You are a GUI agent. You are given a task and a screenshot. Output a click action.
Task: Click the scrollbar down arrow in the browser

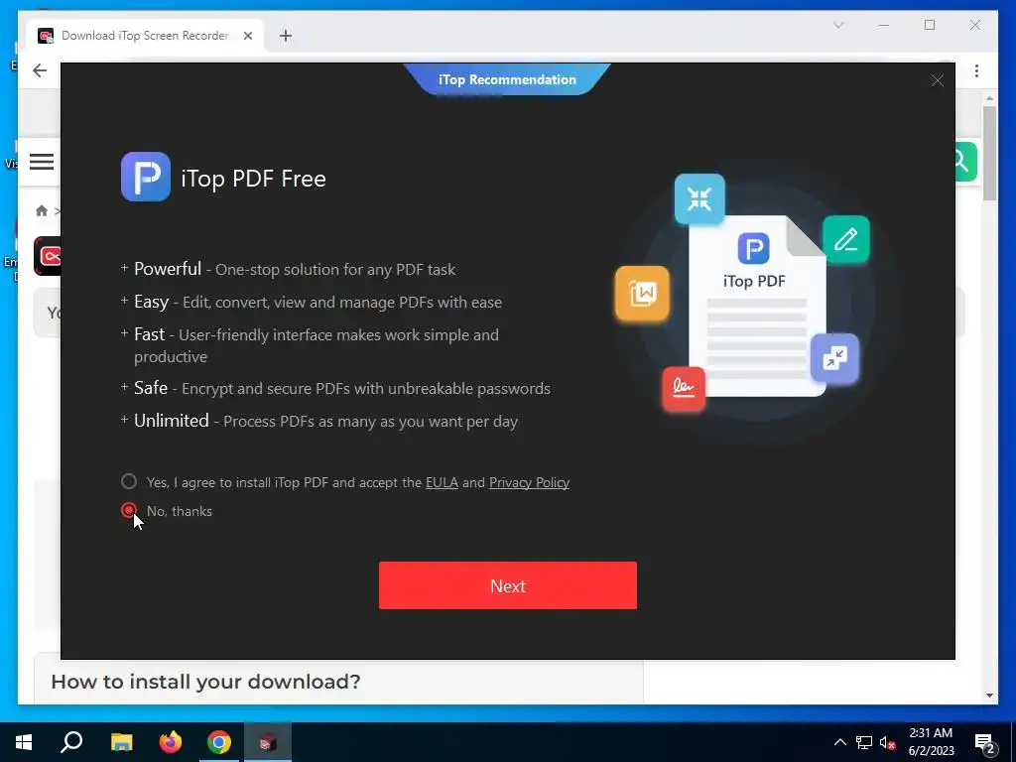point(989,696)
